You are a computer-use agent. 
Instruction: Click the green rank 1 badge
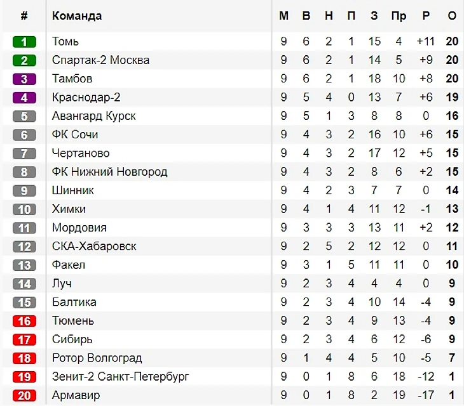24,42
